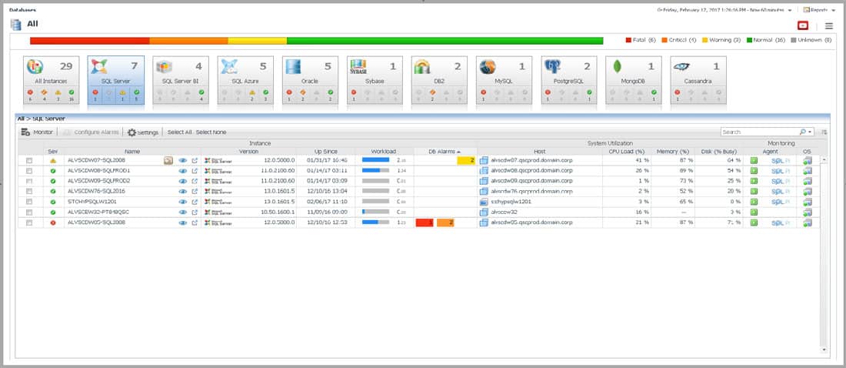Select the All Instances tile

[52, 79]
